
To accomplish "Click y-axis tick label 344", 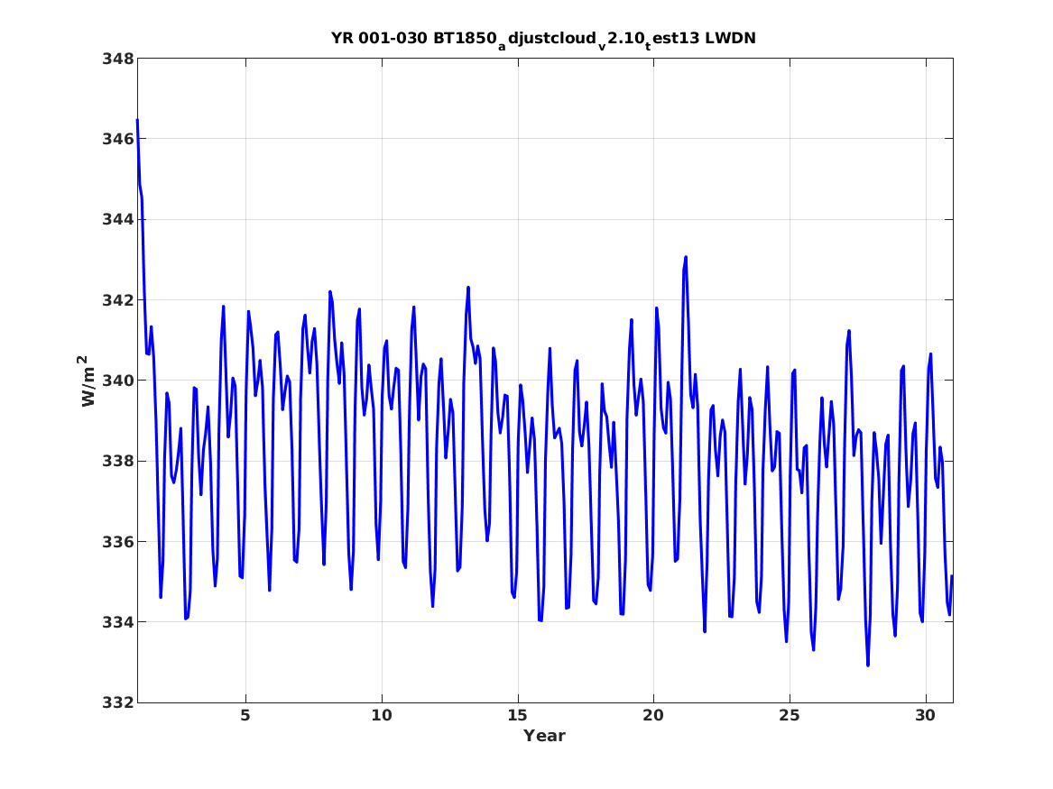I will (x=118, y=220).
